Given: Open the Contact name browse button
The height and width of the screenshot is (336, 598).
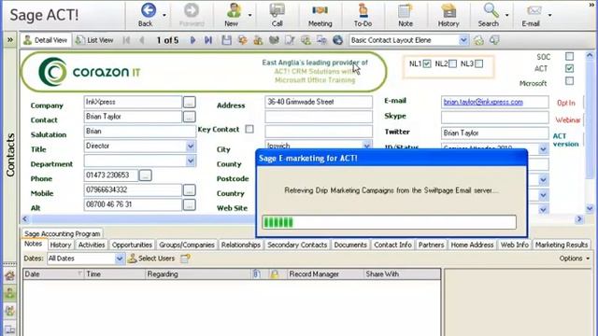Looking at the screenshot, I should [x=189, y=117].
